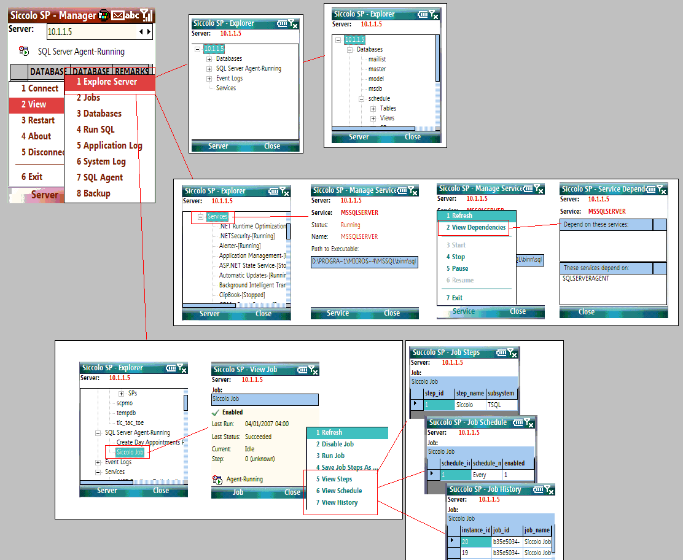The height and width of the screenshot is (560, 683).
Task: Select Siccolo Job in job Explorer tree
Action: (x=130, y=453)
